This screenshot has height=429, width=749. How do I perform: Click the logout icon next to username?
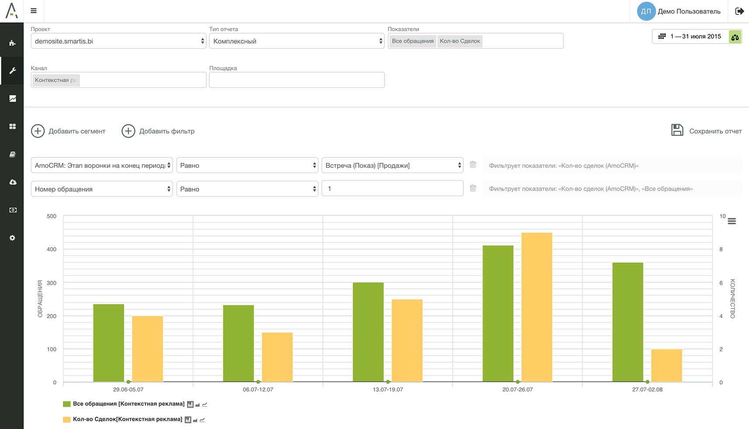(x=739, y=11)
